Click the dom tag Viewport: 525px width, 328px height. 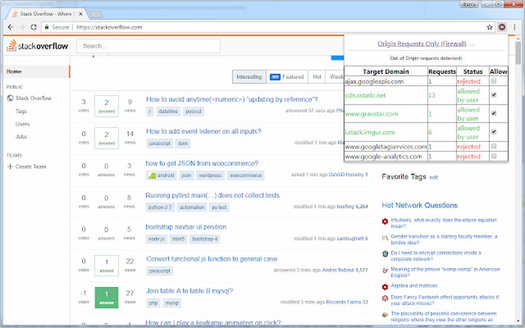tap(183, 143)
